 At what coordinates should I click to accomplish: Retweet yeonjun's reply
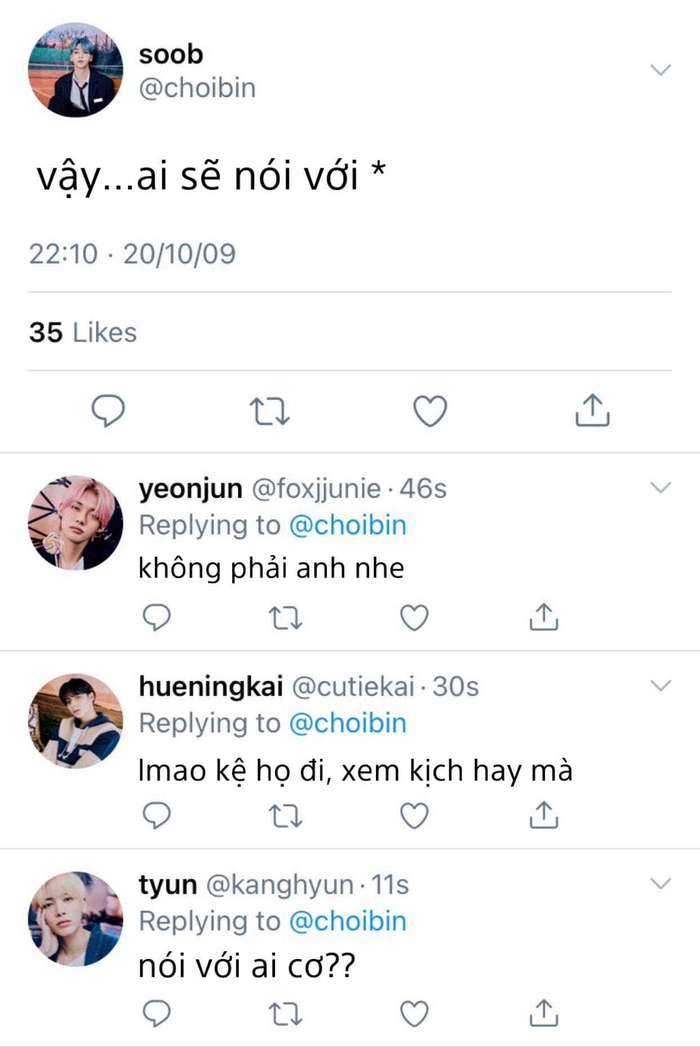[x=286, y=618]
